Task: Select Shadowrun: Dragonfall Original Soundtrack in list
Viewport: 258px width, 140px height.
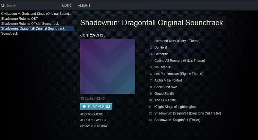Action: click(x=37, y=28)
